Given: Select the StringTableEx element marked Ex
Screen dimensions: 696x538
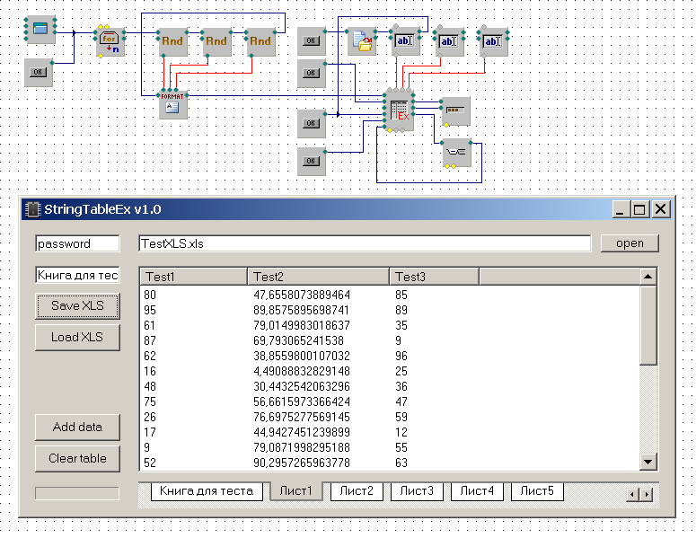Looking at the screenshot, I should coord(399,111).
